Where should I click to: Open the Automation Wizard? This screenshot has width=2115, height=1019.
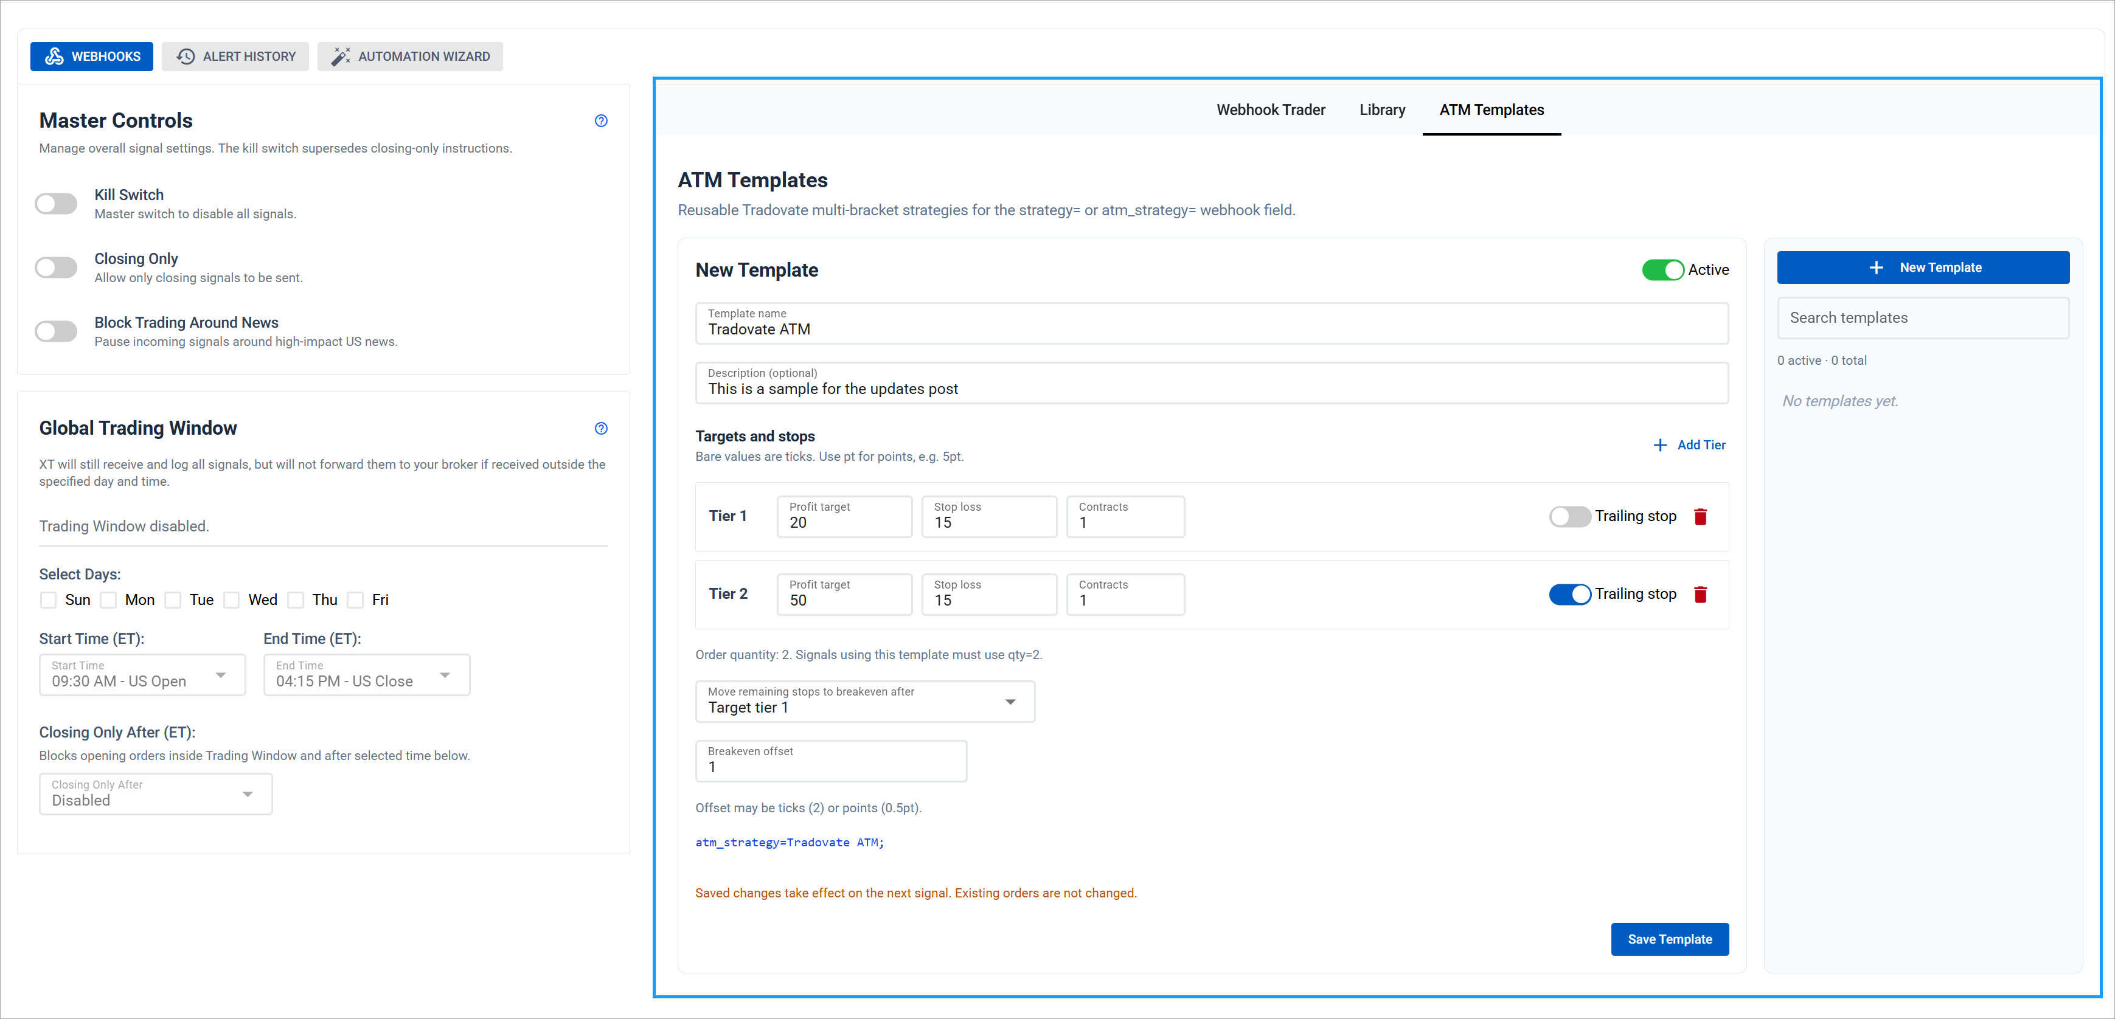tap(410, 57)
